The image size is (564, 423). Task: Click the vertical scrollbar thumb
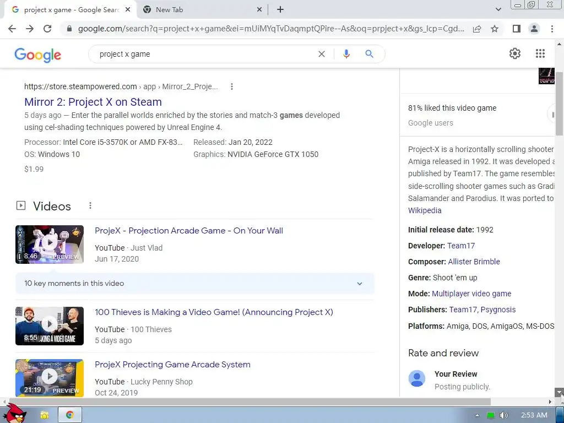(560, 104)
